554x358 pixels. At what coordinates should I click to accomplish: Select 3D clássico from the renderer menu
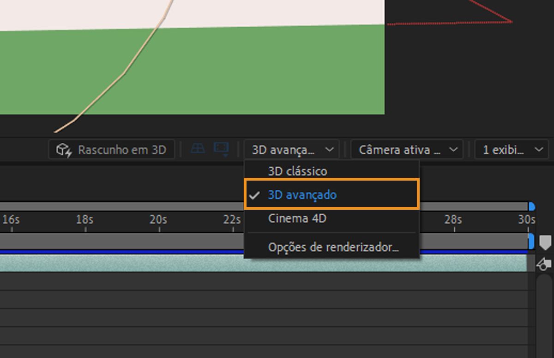pyautogui.click(x=298, y=171)
